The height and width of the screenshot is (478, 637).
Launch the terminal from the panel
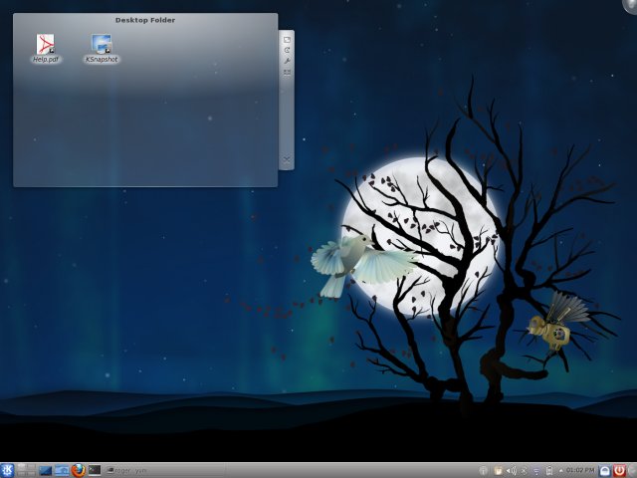coord(95,470)
